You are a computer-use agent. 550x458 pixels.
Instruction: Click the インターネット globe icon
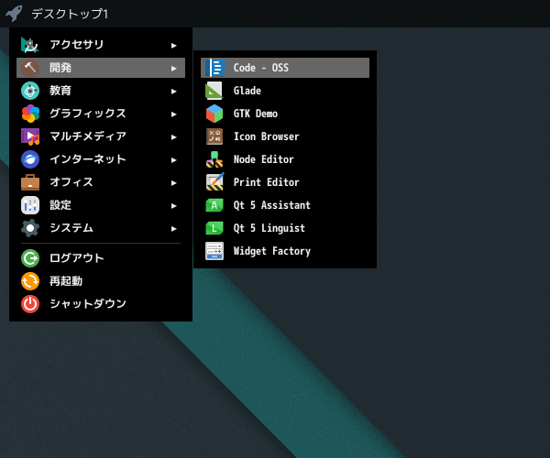click(x=30, y=159)
